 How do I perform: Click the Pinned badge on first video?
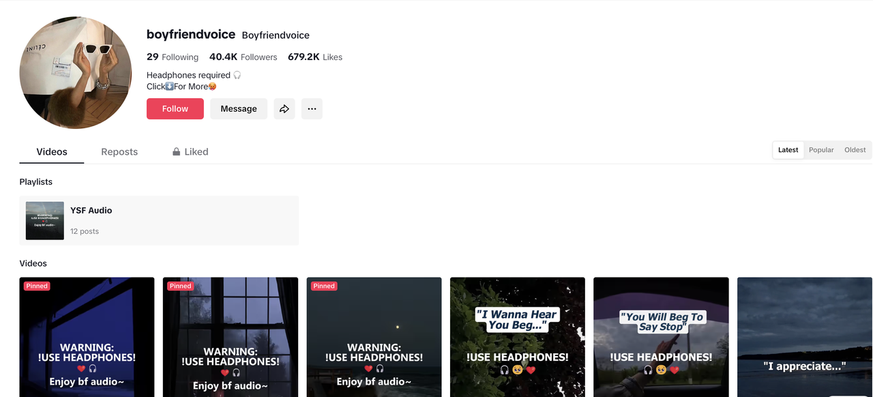pos(37,286)
